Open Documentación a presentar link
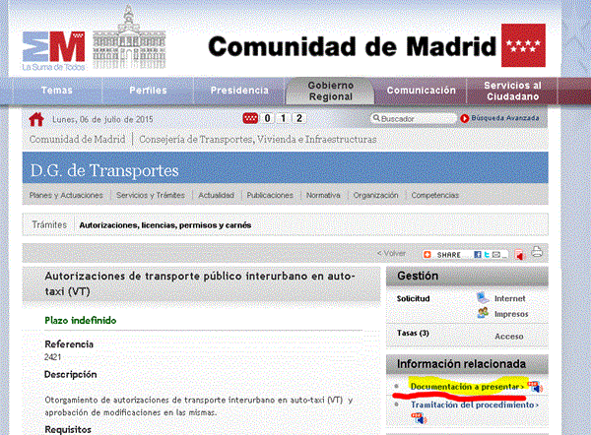The width and height of the screenshot is (591, 435). pos(467,387)
